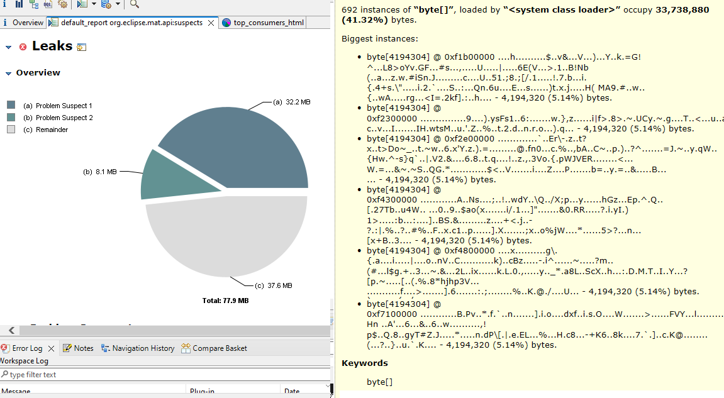Click the Remainder legend swatch
724x398 pixels.
(x=11, y=130)
